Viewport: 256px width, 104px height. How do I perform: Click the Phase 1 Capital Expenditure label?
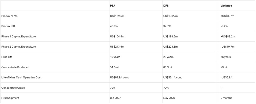pos(18,37)
